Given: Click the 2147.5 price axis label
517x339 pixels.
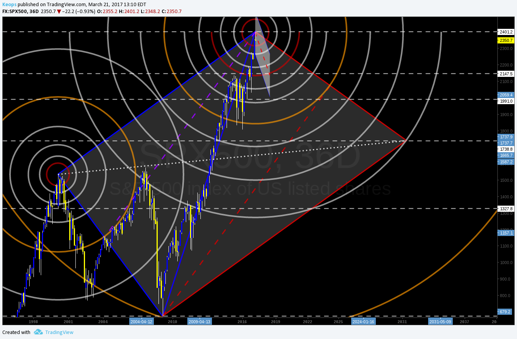Looking at the screenshot, I should point(506,73).
